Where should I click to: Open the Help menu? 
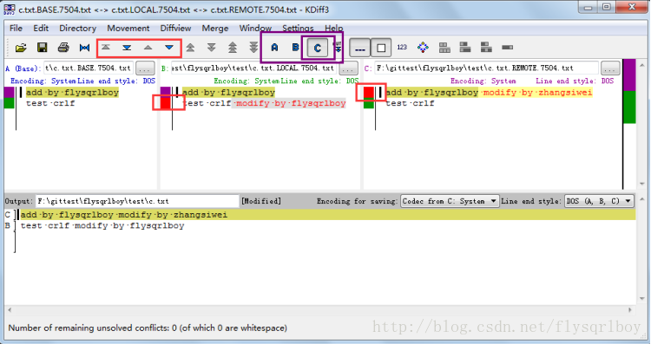(x=334, y=29)
